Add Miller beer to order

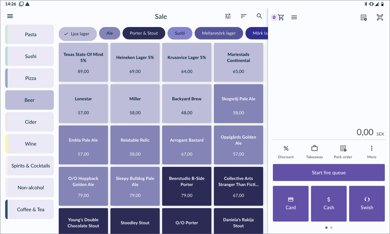[x=135, y=104]
